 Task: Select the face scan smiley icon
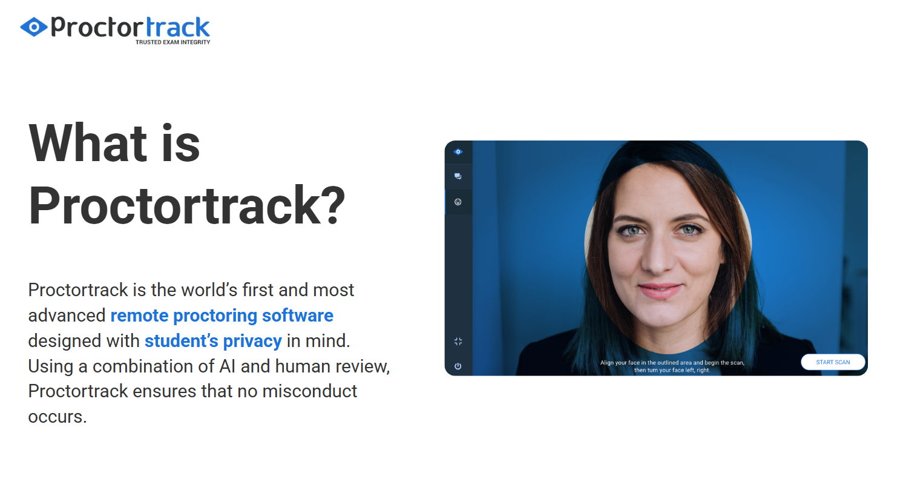pos(458,202)
